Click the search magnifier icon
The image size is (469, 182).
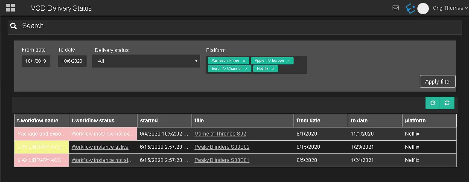[x=14, y=26]
